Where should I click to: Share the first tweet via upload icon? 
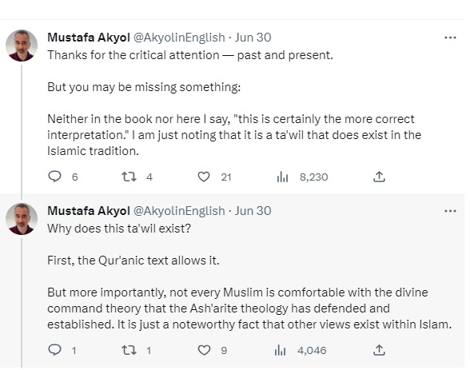coord(379,177)
